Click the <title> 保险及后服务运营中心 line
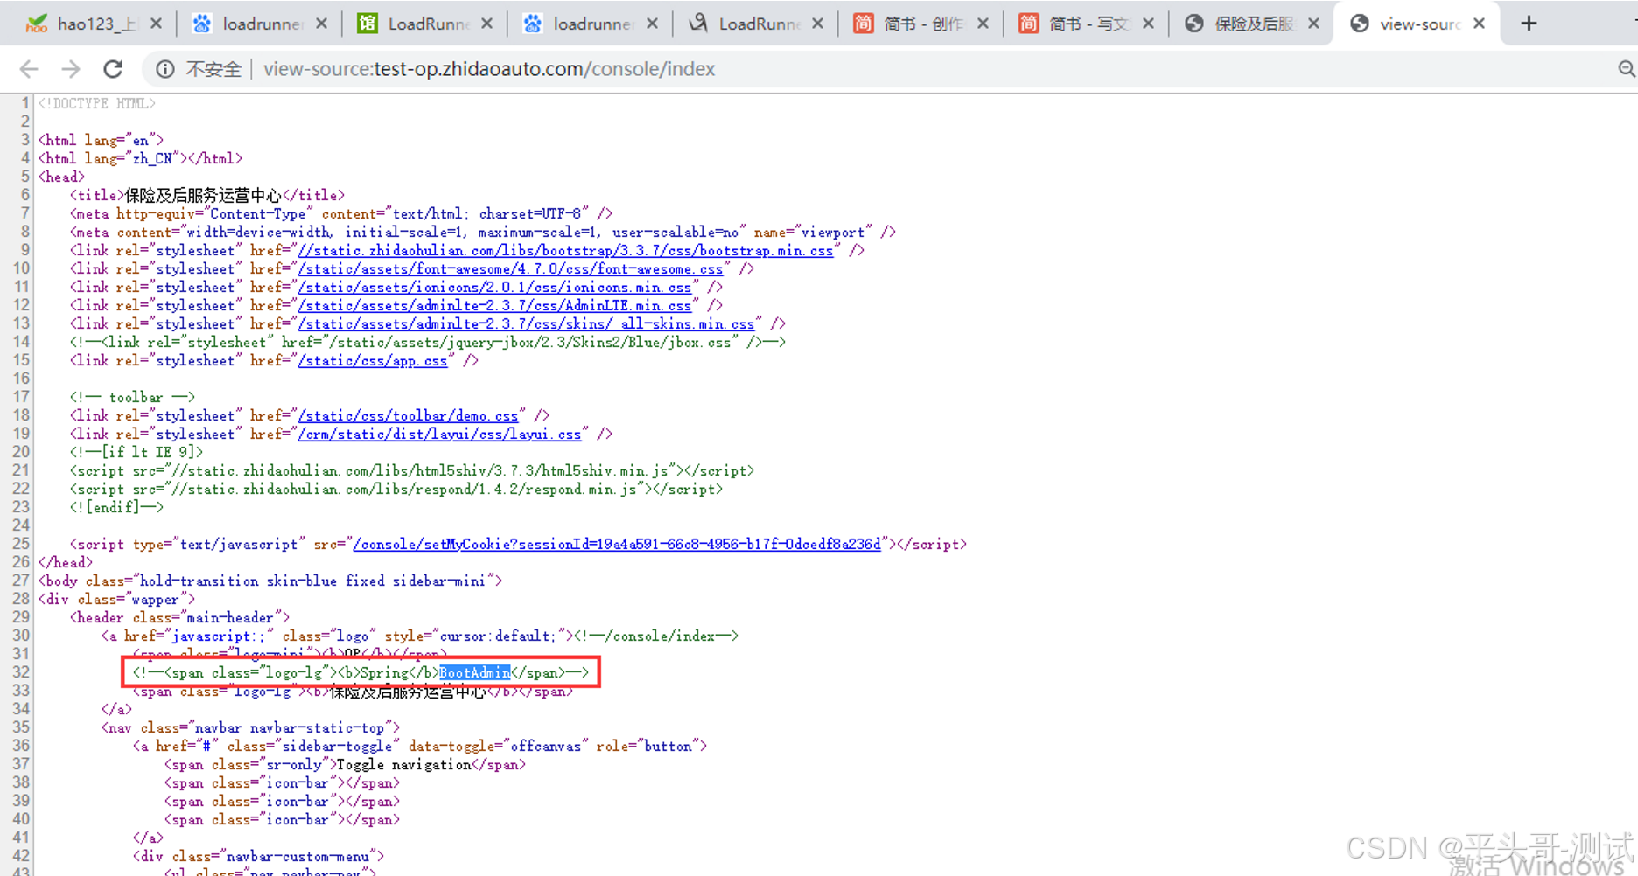This screenshot has height=876, width=1638. click(x=207, y=196)
